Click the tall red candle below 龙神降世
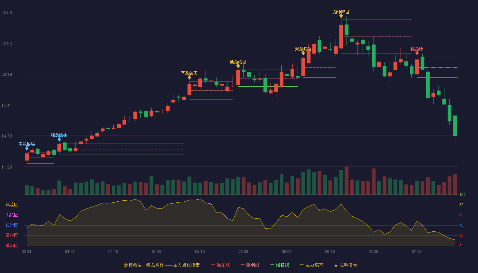This screenshot has width=478, height=273. click(x=341, y=36)
